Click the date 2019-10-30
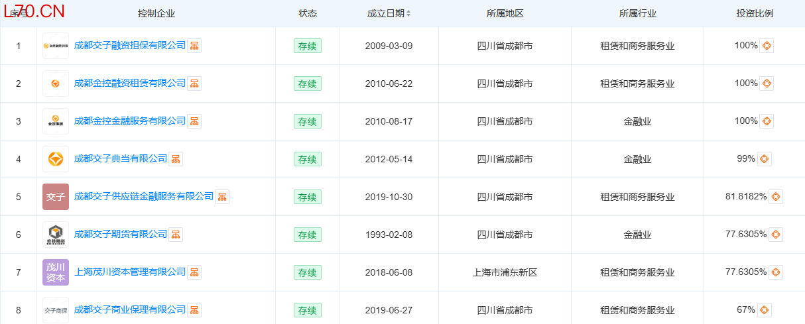The image size is (805, 324). pyautogui.click(x=389, y=197)
